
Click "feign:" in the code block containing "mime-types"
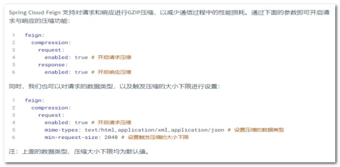click(35, 101)
